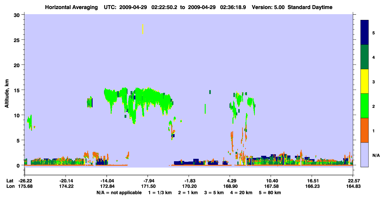Click the altitude tick label 25
392x201 pixels.
[x=17, y=40]
